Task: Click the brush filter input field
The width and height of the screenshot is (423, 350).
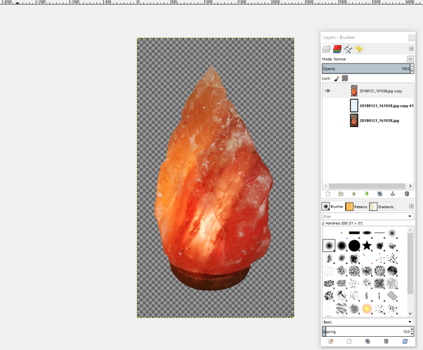Action: tap(365, 216)
